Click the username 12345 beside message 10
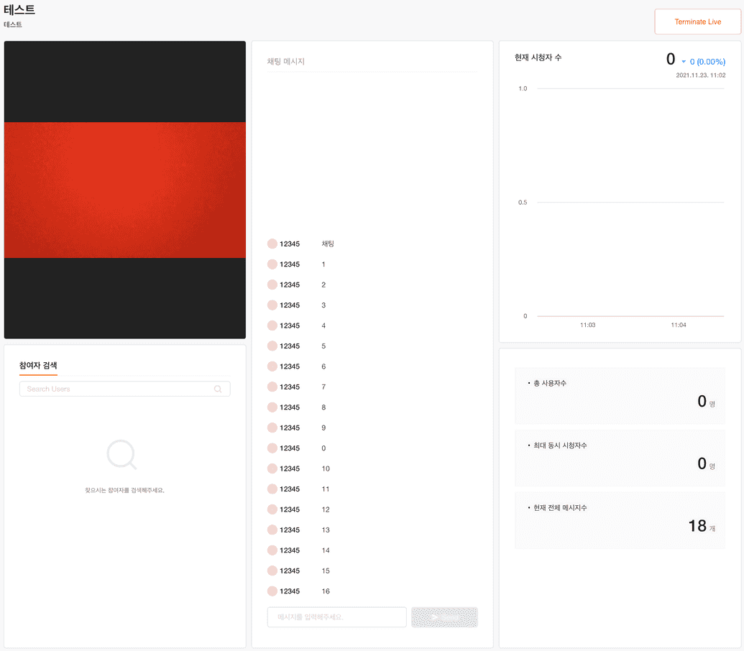This screenshot has width=744, height=651. coord(290,468)
